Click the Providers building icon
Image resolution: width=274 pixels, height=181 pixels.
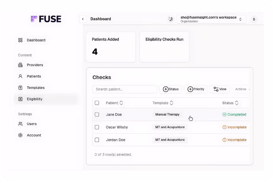point(20,65)
